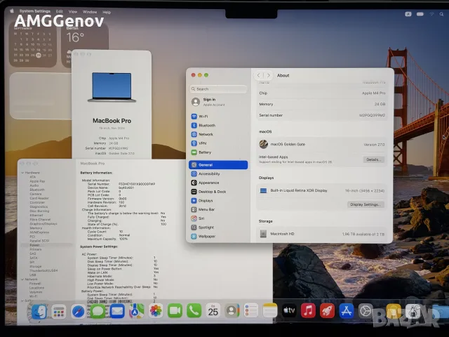
Task: Click the macOS Golden Gate version row
Action: click(322, 145)
